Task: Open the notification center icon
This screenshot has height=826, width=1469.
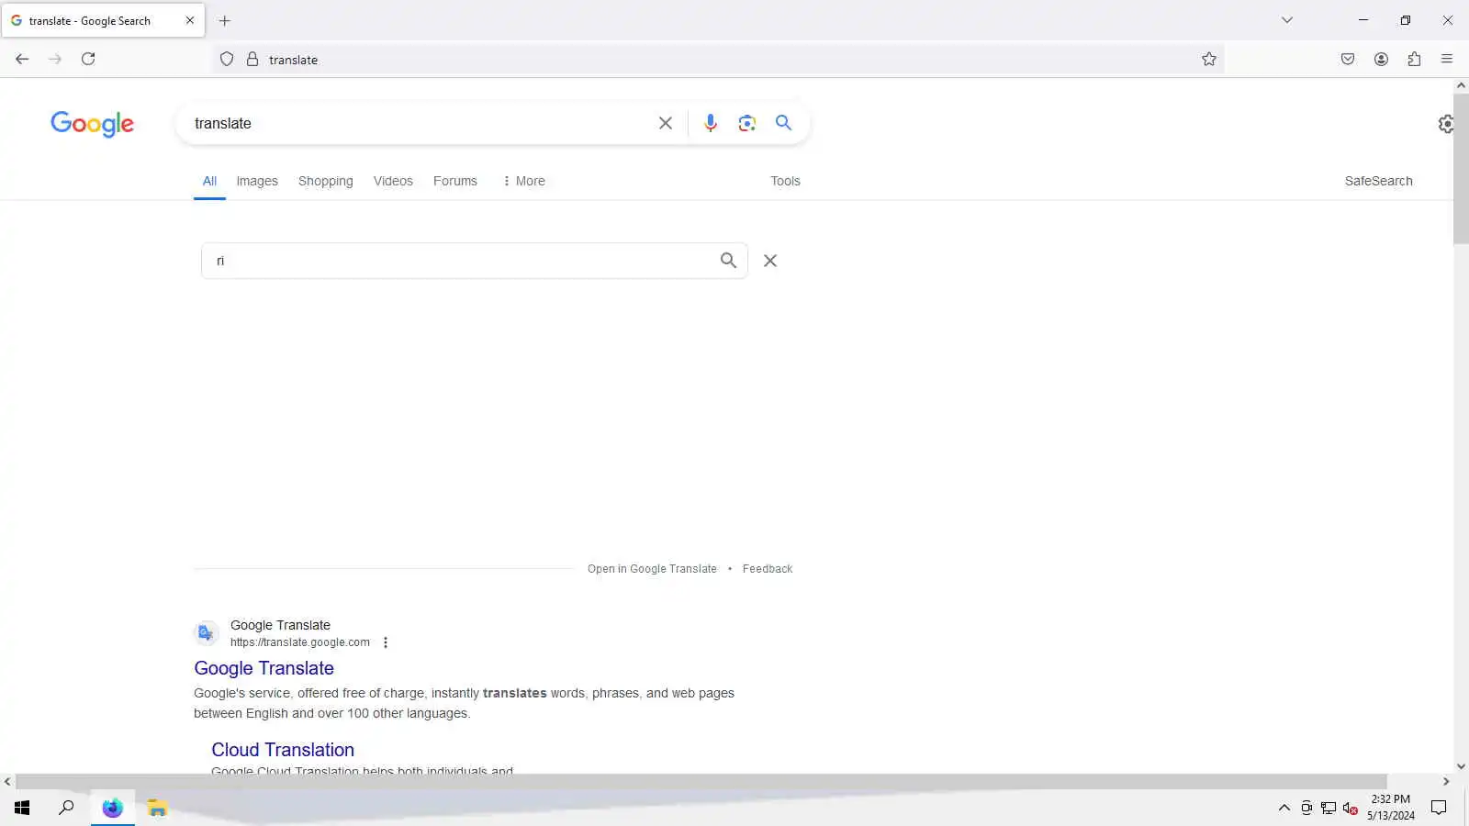Action: pyautogui.click(x=1439, y=808)
